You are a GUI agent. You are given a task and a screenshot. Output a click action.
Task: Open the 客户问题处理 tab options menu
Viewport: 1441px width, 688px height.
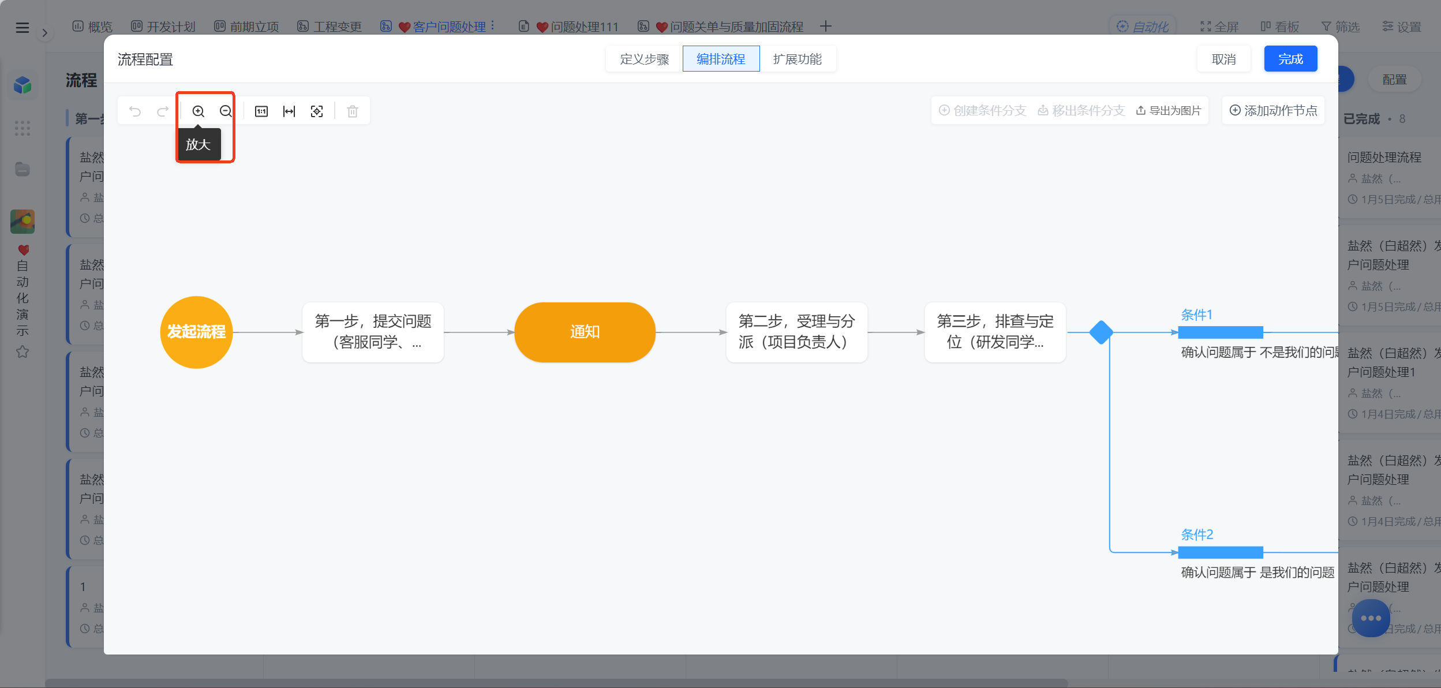click(493, 26)
